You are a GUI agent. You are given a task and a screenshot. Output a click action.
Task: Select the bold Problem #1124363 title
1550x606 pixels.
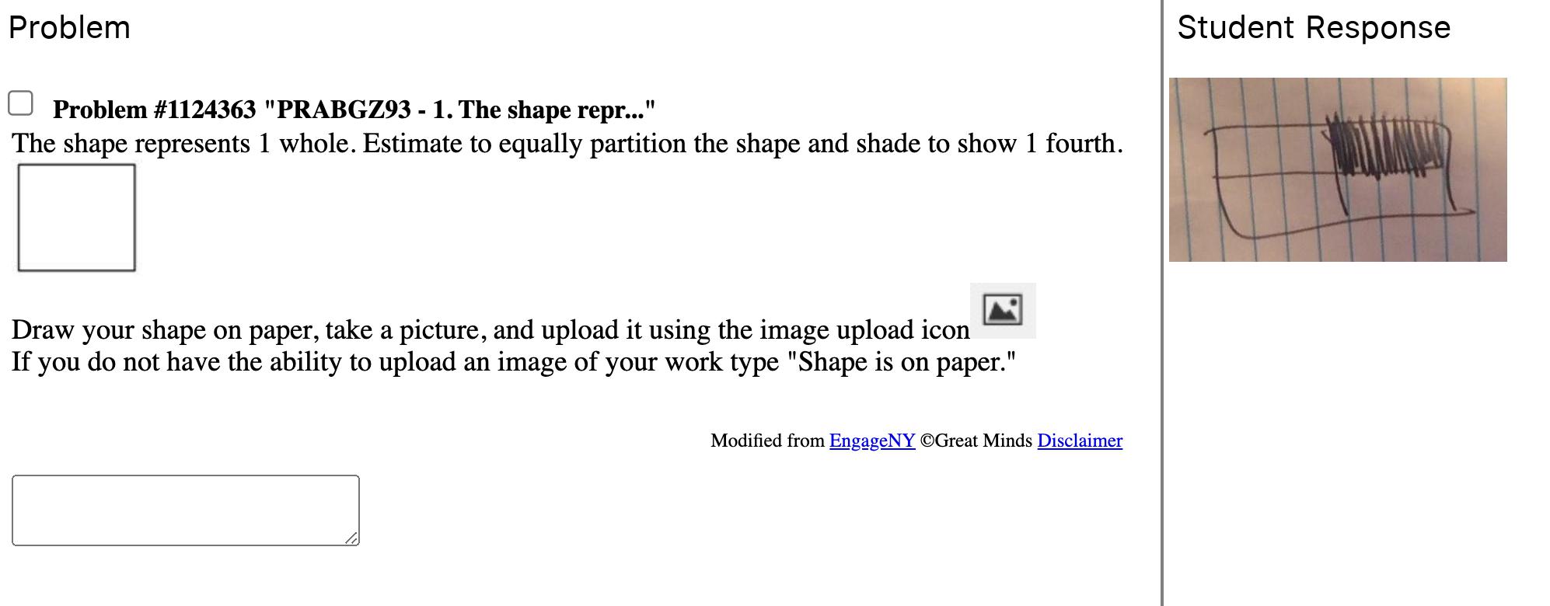click(354, 110)
